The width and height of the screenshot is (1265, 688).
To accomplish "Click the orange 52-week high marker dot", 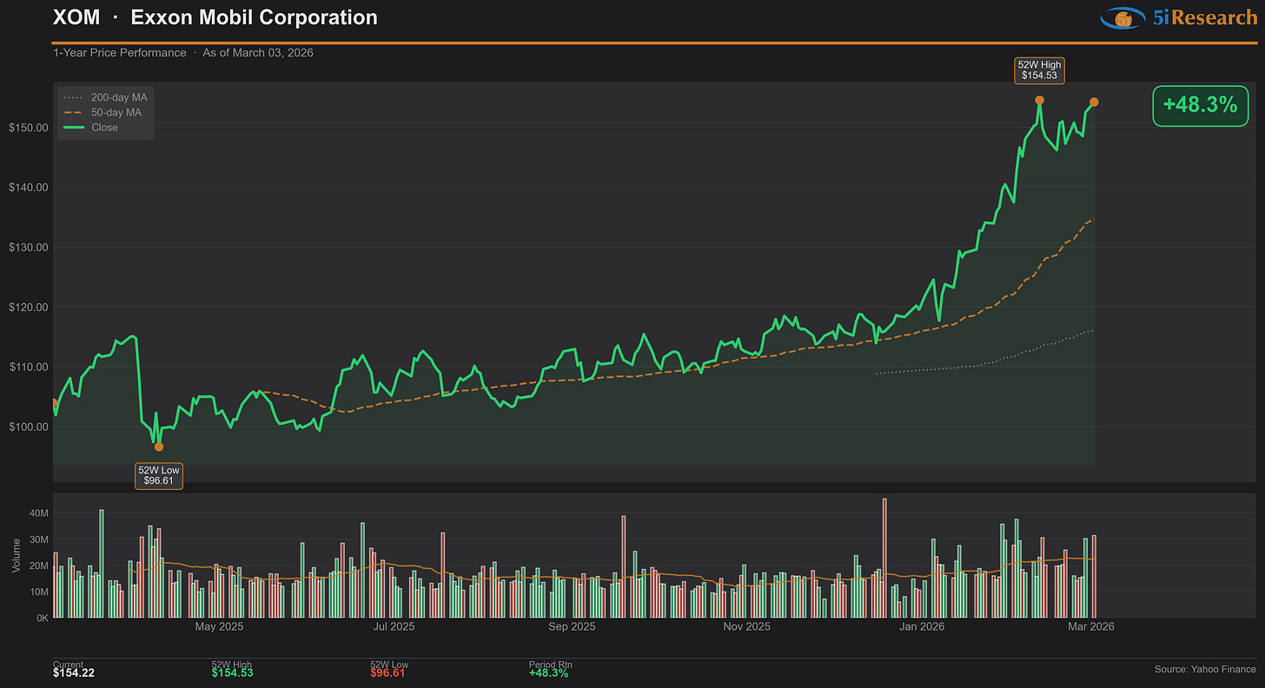I will [1039, 100].
